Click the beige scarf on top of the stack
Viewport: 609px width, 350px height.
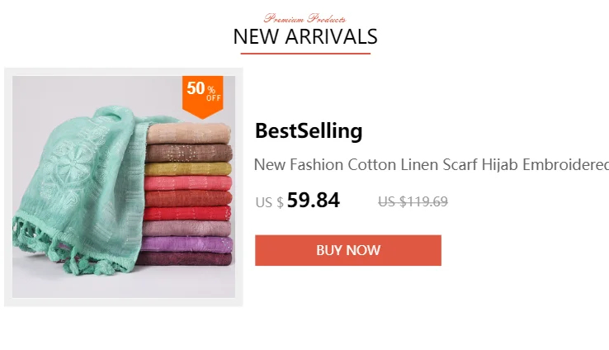click(189, 134)
